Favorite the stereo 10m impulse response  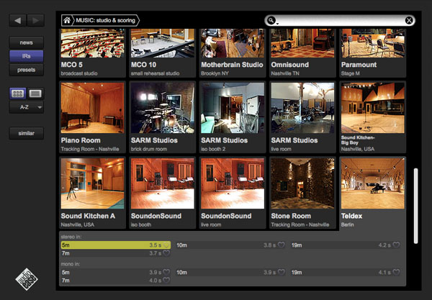(281, 245)
